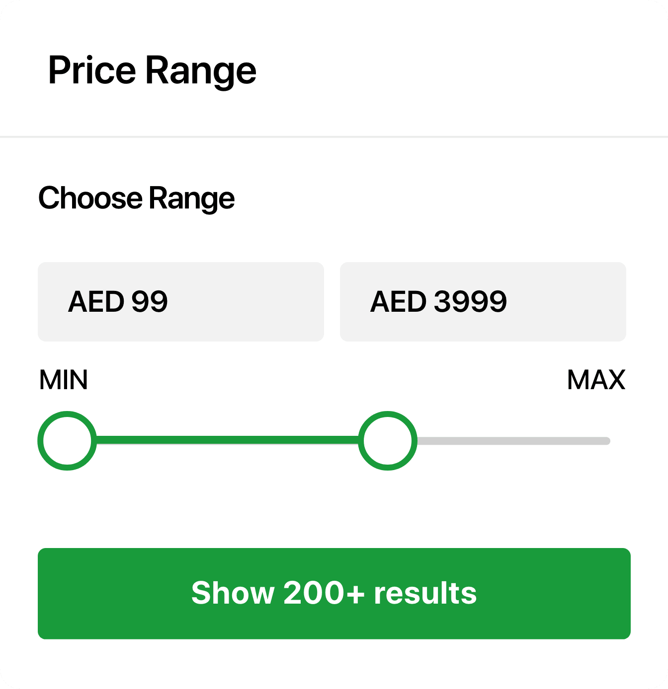The image size is (668, 689).
Task: Click the Price Range title
Action: (152, 70)
